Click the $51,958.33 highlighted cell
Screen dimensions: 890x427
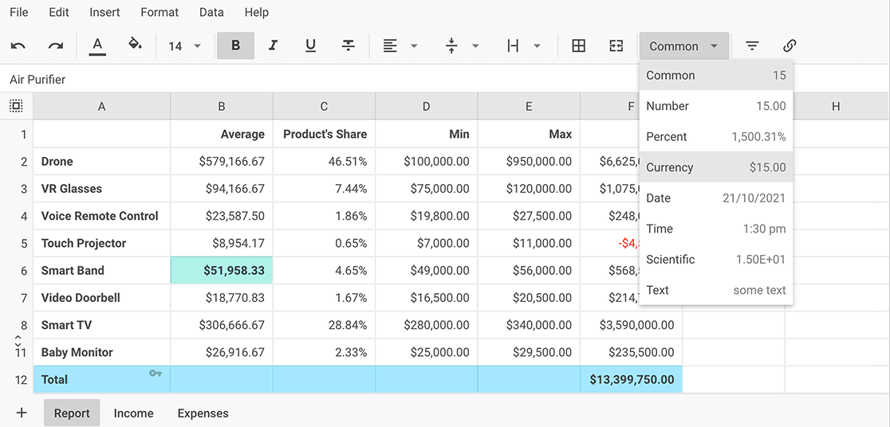[x=222, y=271]
